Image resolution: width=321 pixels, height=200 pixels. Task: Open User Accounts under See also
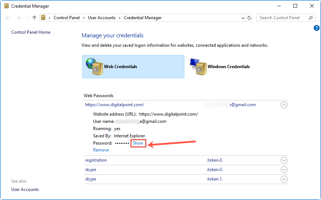(25, 189)
